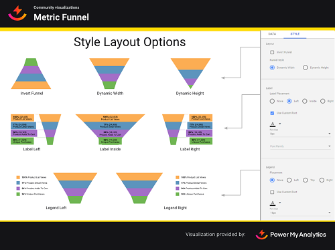Click the Label Left funnel example
The width and height of the screenshot is (335, 250).
click(36, 130)
